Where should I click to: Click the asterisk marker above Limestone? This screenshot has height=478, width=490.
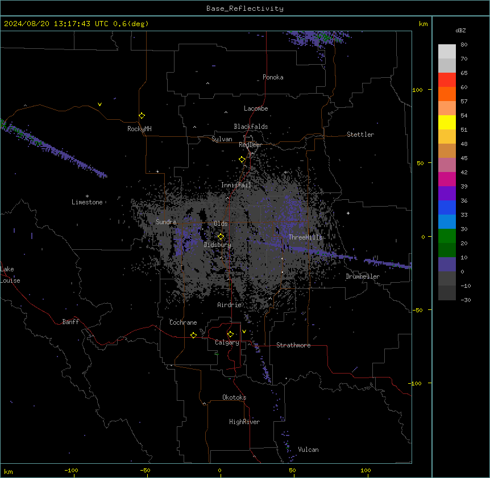click(x=87, y=196)
